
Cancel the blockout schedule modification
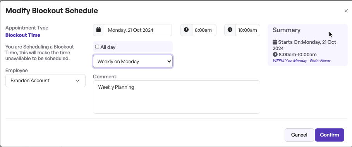coord(299,135)
